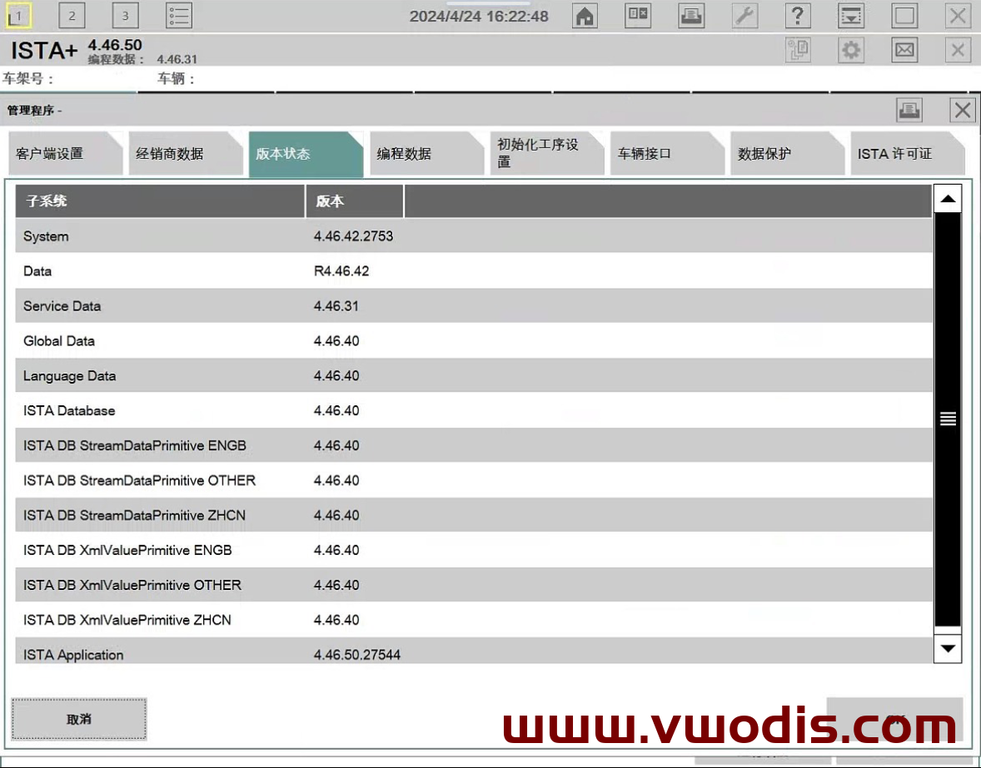This screenshot has width=981, height=768.
Task: Open operation tab 1
Action: [x=18, y=16]
